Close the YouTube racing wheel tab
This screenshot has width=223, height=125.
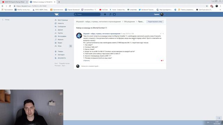(x=27, y=2)
